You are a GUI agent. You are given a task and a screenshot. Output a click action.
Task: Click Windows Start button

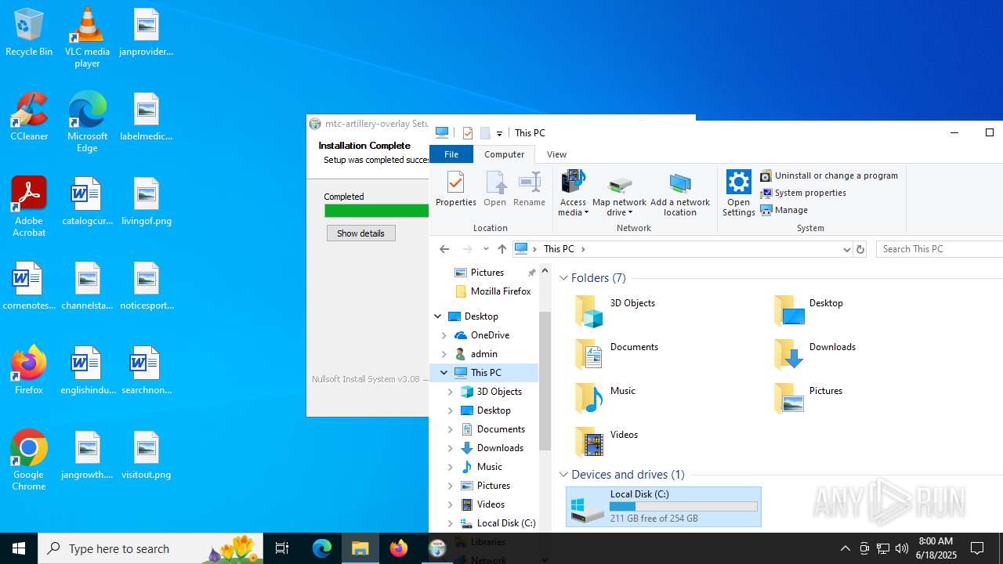[19, 548]
